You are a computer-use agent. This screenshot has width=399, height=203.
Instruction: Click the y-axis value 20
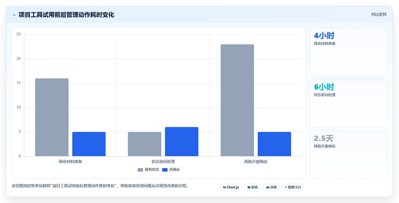coord(19,59)
